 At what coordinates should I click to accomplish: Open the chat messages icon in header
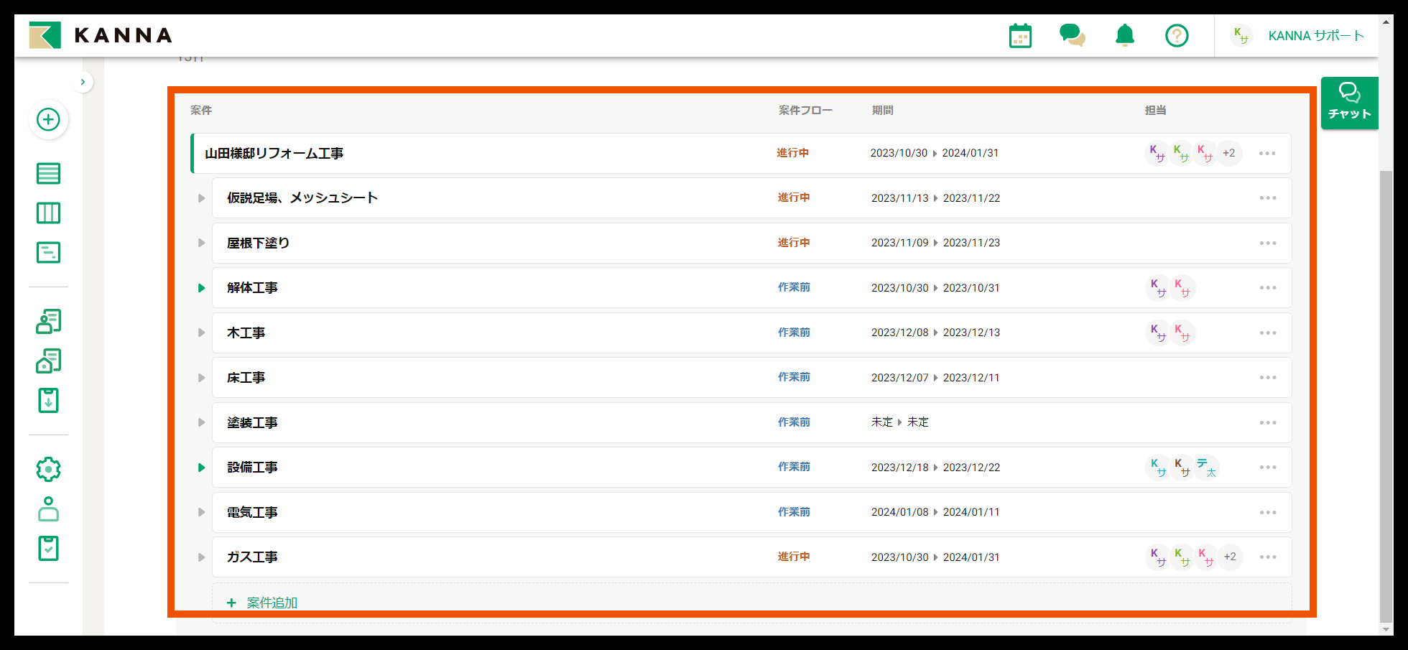pyautogui.click(x=1073, y=35)
